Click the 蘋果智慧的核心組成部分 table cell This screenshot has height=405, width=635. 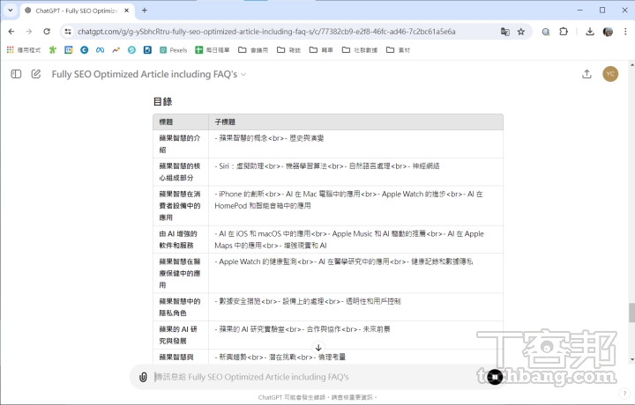[x=181, y=172]
